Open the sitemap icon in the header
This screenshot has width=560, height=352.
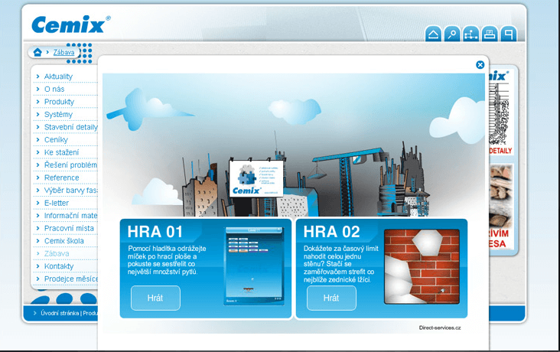click(x=470, y=34)
